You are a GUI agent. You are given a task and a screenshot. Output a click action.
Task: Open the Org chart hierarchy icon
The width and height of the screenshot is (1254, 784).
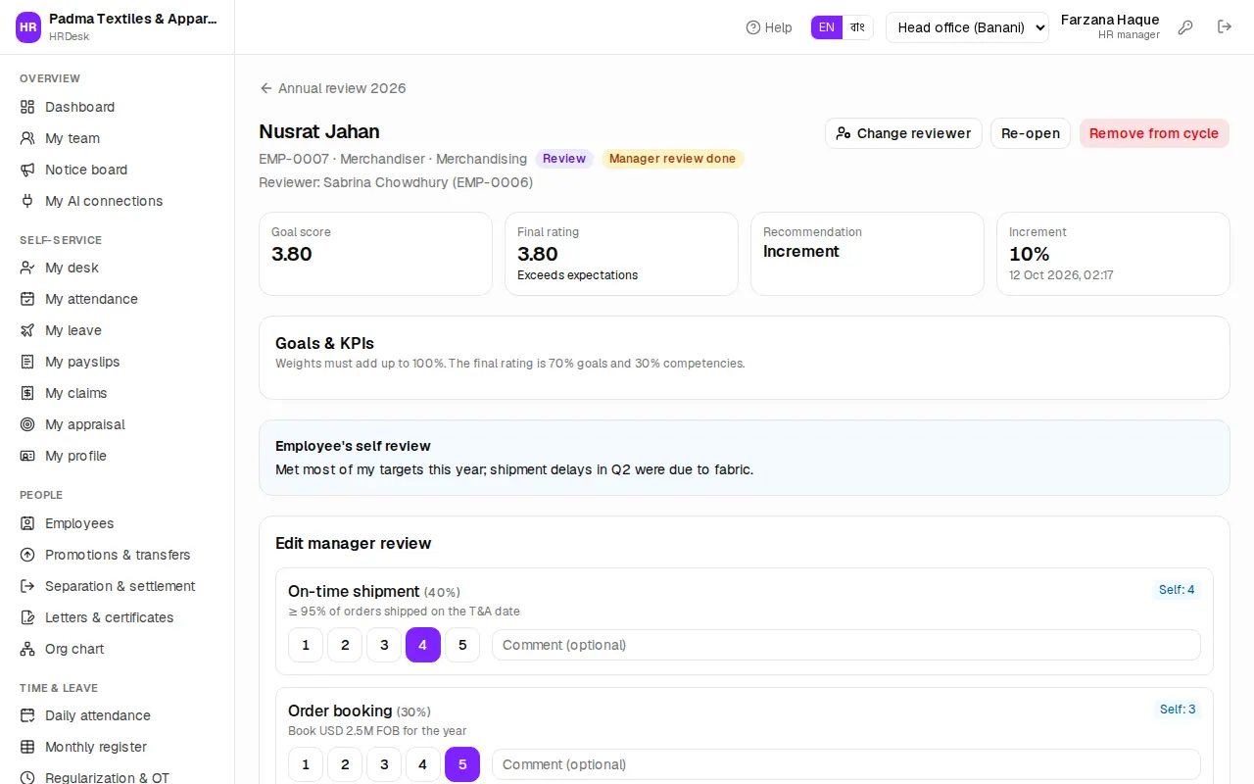point(27,649)
